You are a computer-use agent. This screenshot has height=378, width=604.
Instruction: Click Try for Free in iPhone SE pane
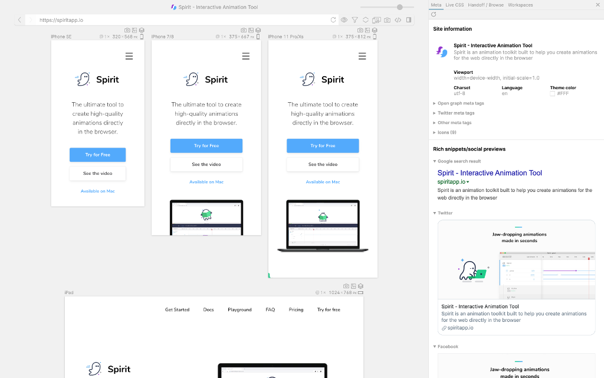click(x=97, y=155)
